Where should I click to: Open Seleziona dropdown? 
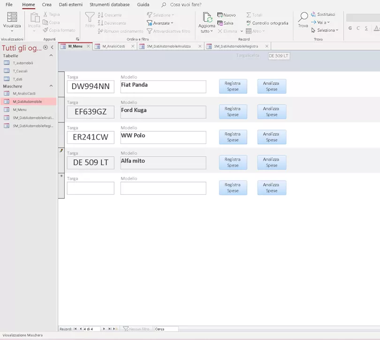[325, 30]
